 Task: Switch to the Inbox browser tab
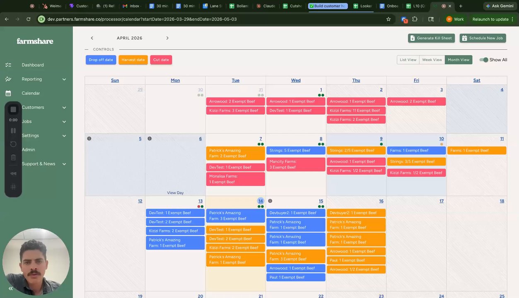(132, 6)
